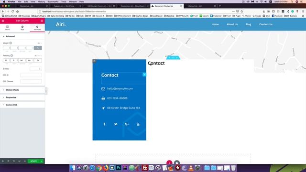
Task: Open Padding unit selector
Action: tap(38, 56)
